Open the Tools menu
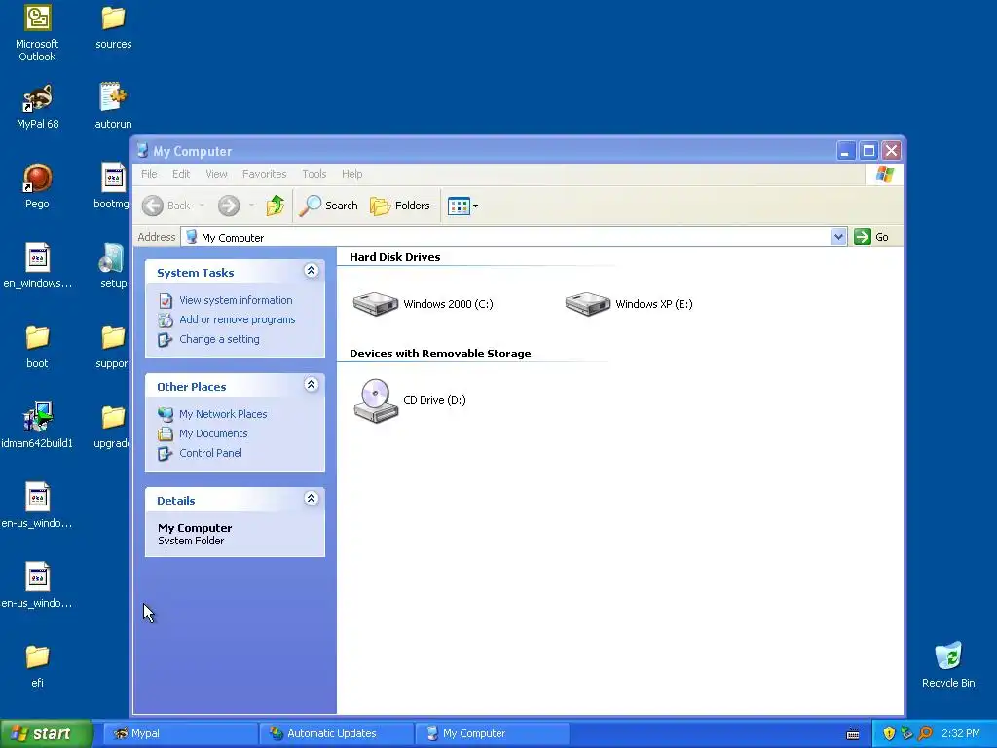This screenshot has height=748, width=997. (x=314, y=174)
